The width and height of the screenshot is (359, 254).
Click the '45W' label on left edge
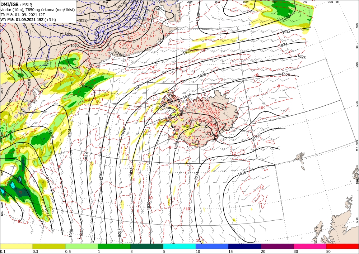[x=1, y=91]
